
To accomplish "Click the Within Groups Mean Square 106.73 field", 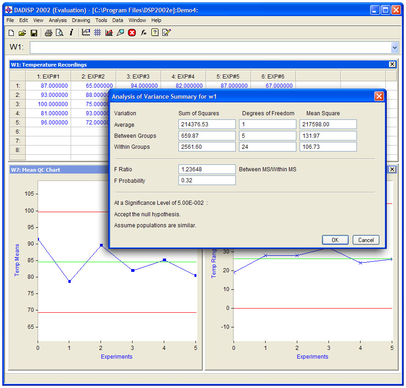I will 328,146.
